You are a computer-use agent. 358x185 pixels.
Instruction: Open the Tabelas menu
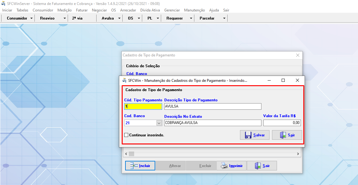[x=22, y=10]
